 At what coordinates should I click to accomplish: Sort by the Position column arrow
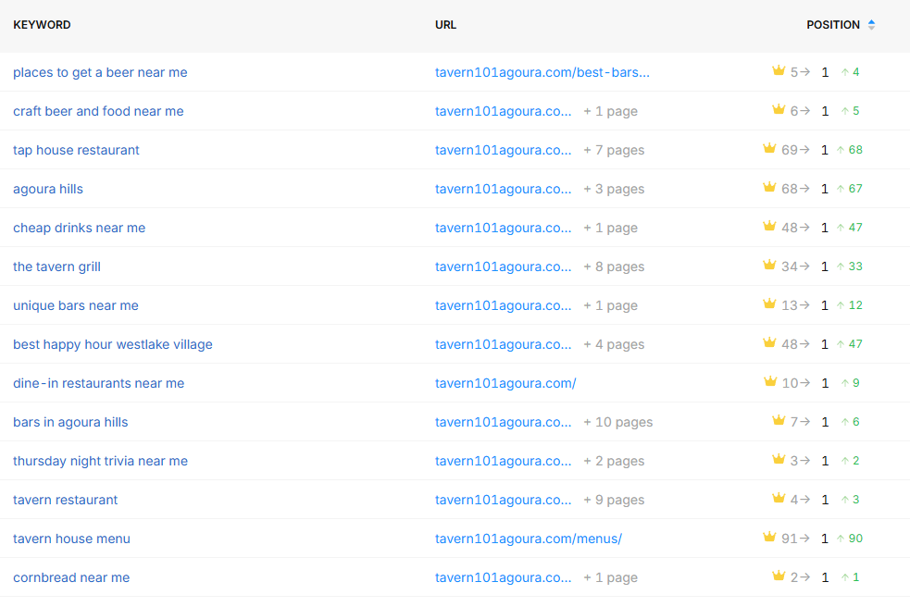click(x=871, y=25)
